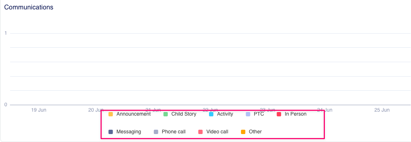This screenshot has height=142, width=411.
Task: Click the blue Activity legend swatch
Action: [x=211, y=114]
